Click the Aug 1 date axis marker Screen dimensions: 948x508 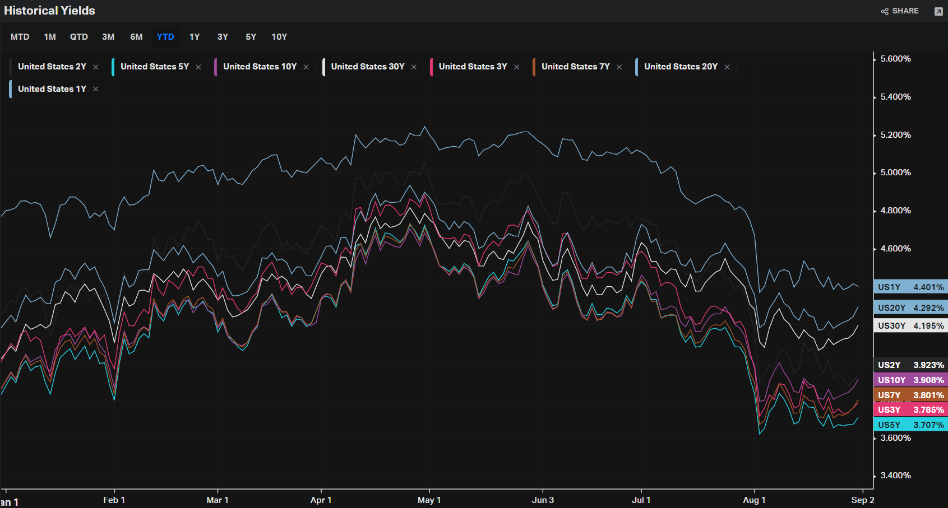(754, 500)
